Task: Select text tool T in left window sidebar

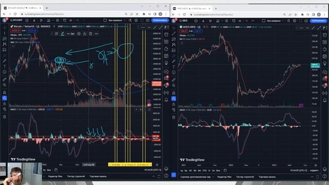Action: [5, 66]
